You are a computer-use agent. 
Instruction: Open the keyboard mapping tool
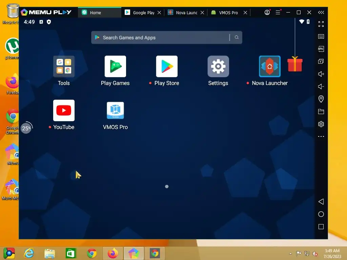tap(321, 37)
